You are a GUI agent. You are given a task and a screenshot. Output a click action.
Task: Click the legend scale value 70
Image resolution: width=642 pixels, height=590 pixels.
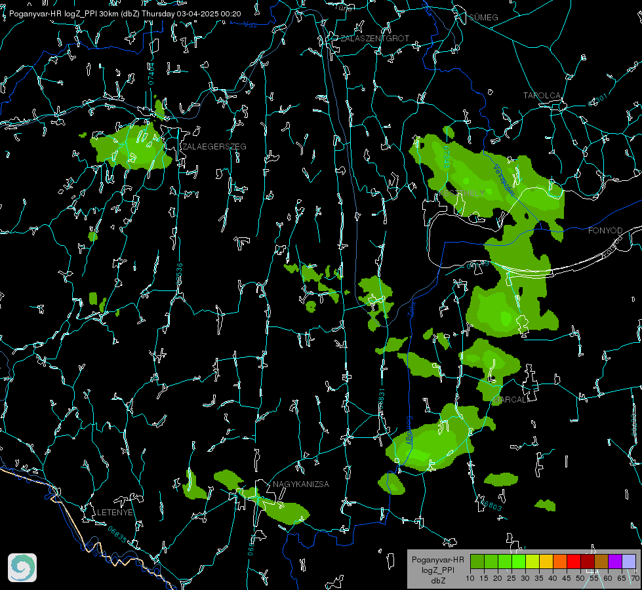(636, 579)
